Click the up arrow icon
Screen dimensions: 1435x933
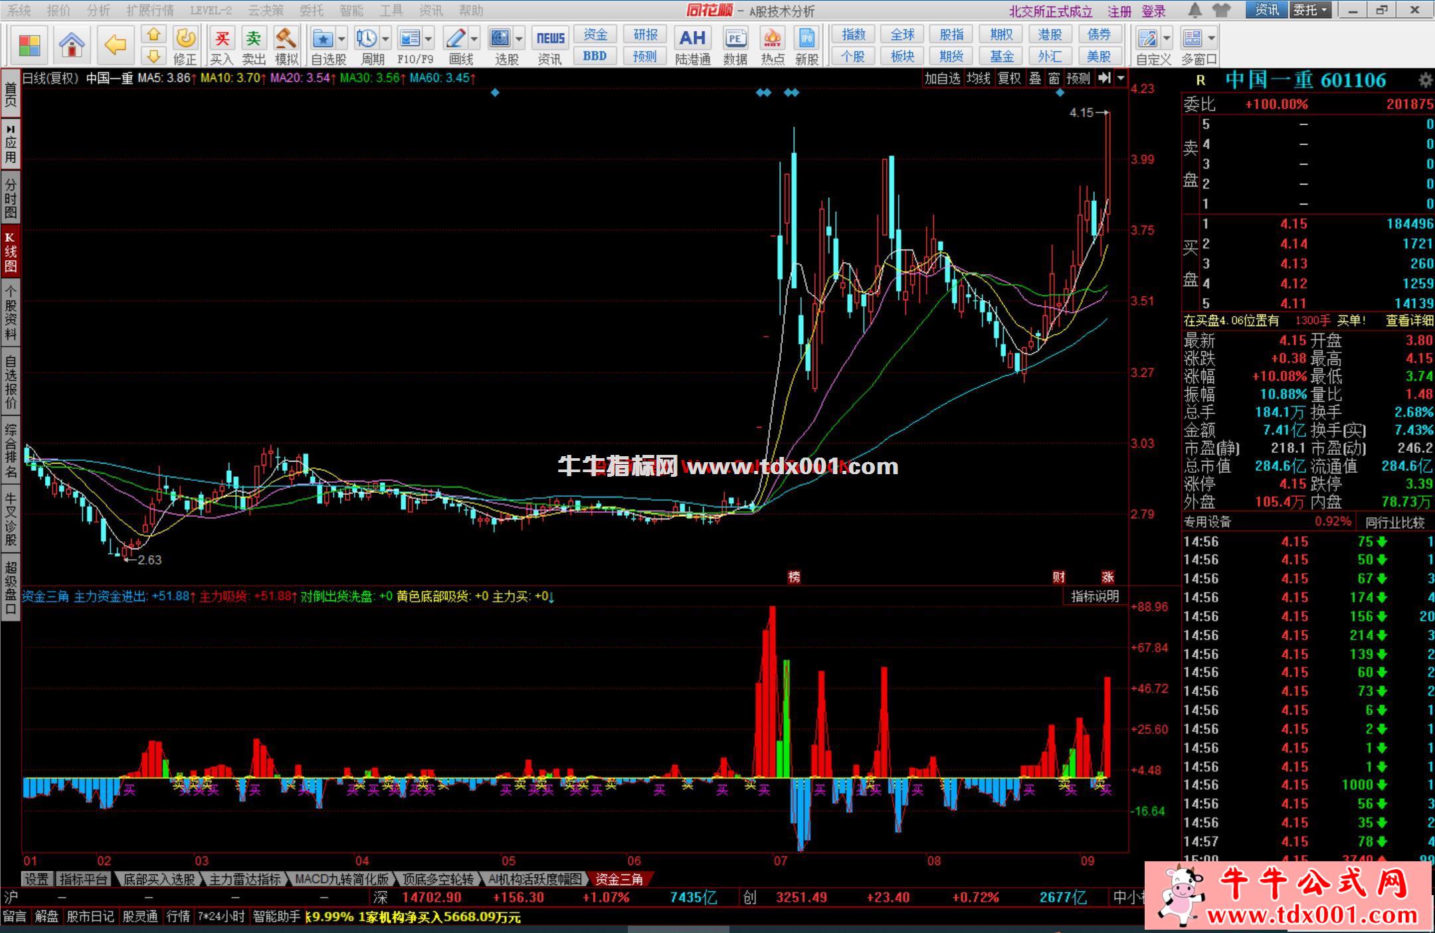click(x=153, y=35)
